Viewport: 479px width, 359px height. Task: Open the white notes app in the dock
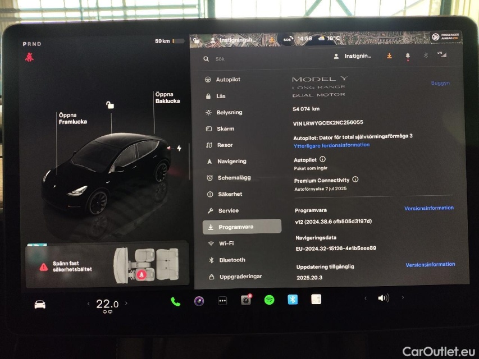pyautogui.click(x=316, y=299)
